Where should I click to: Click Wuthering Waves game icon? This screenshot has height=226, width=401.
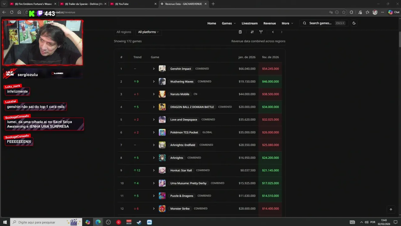162,82
